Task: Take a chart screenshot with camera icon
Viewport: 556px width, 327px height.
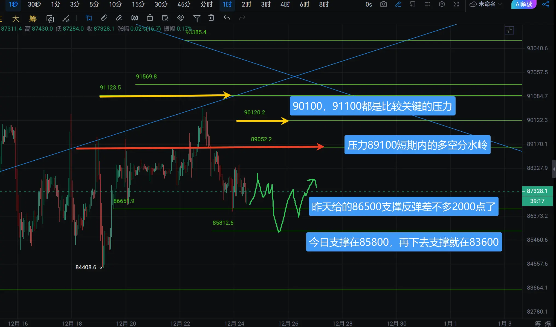Action: 384,4
